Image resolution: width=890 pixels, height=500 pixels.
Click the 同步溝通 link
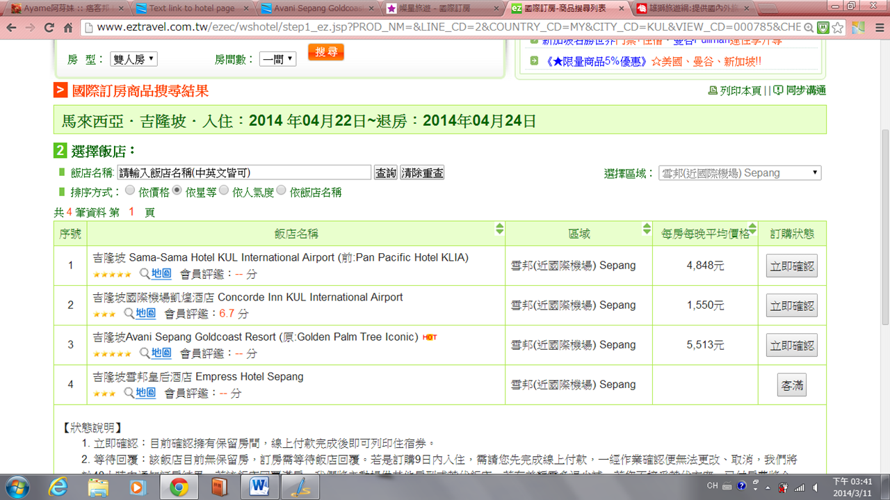pos(806,90)
